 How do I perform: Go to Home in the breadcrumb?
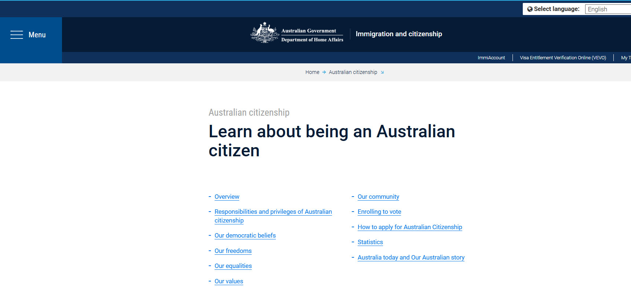tap(312, 72)
